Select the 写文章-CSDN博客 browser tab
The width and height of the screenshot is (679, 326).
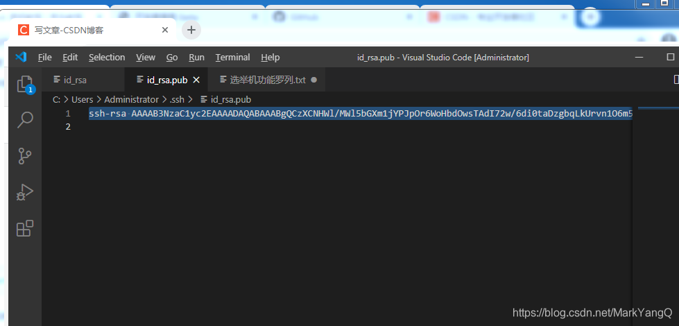[93, 31]
